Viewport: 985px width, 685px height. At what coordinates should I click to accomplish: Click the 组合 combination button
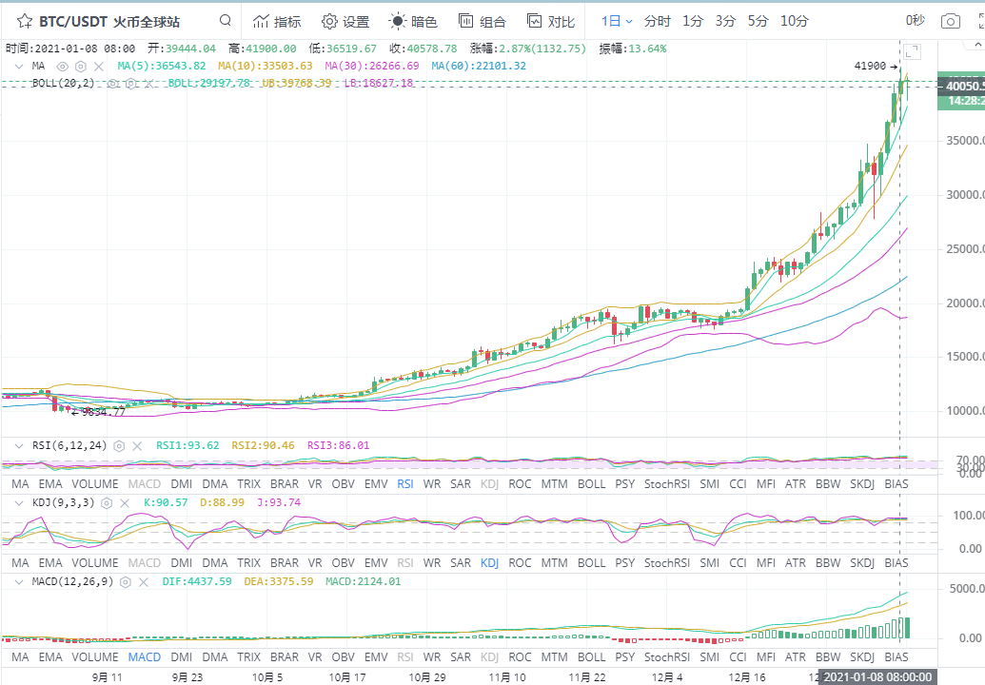(x=482, y=21)
